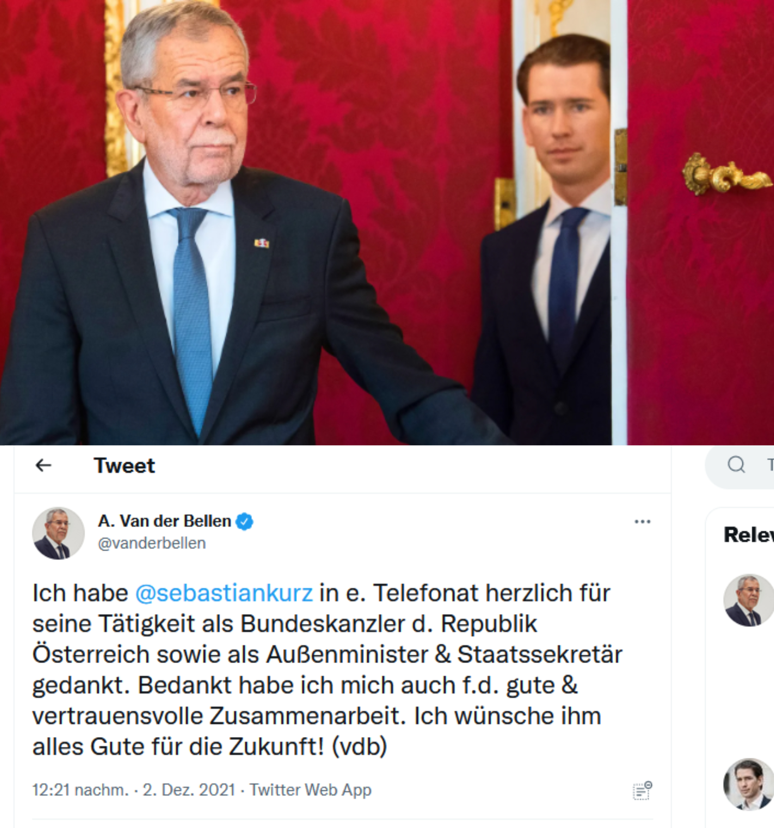Viewport: 774px width, 828px height.
Task: Click the 12:21 nachm. timestamp
Action: pyautogui.click(x=81, y=790)
